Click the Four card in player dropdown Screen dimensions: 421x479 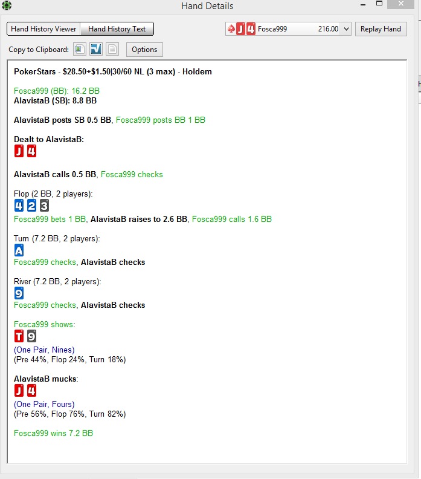pos(251,29)
